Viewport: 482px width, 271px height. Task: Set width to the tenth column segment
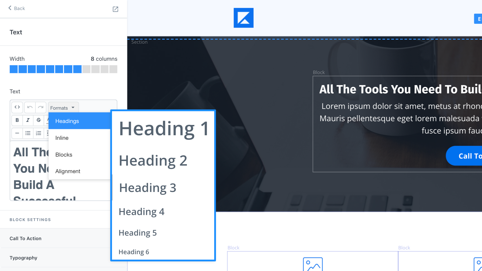[x=95, y=69]
